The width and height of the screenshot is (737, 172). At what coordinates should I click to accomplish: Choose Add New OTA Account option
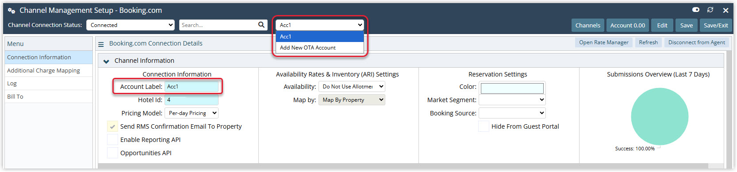tap(320, 48)
